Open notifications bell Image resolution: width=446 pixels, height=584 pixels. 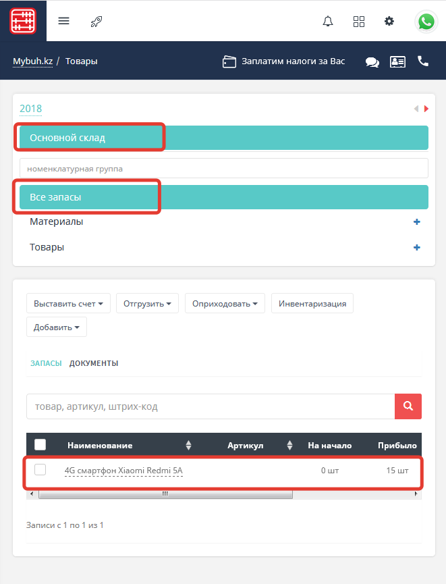pos(328,21)
